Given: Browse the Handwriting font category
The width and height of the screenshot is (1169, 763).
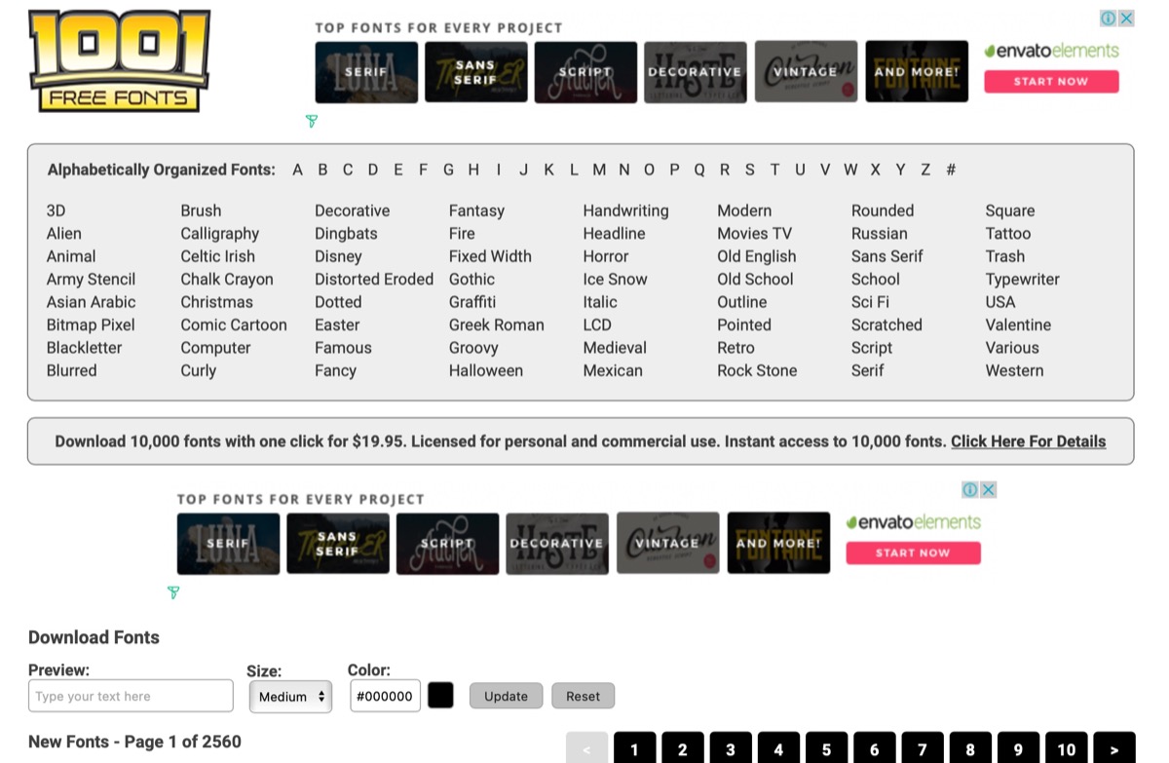Looking at the screenshot, I should coord(625,210).
